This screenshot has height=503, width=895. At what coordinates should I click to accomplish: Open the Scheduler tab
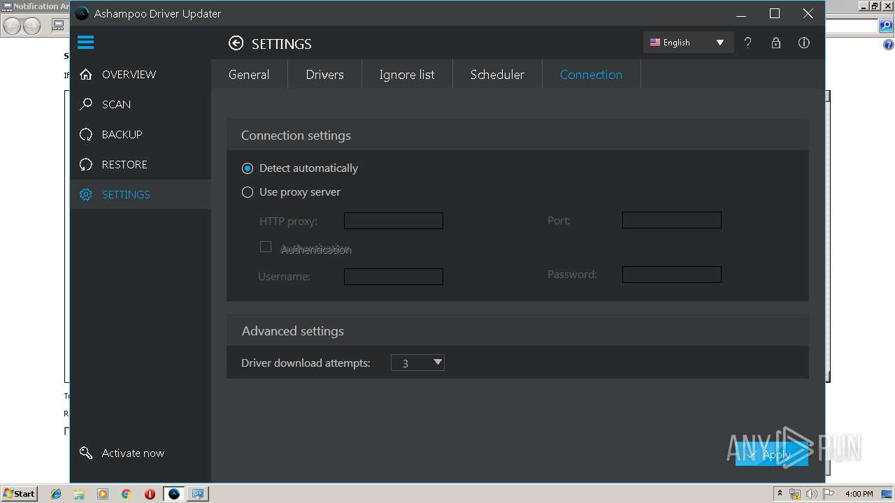tap(497, 75)
